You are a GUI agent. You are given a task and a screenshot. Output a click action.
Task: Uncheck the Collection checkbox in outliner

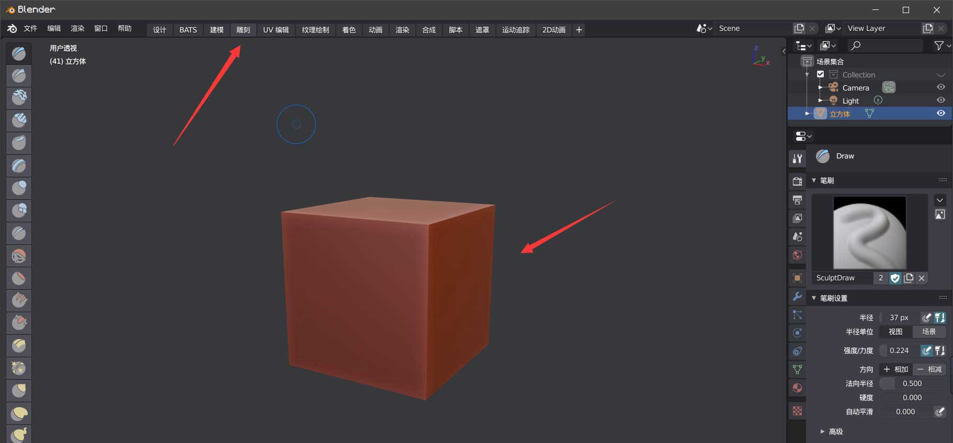pos(820,74)
